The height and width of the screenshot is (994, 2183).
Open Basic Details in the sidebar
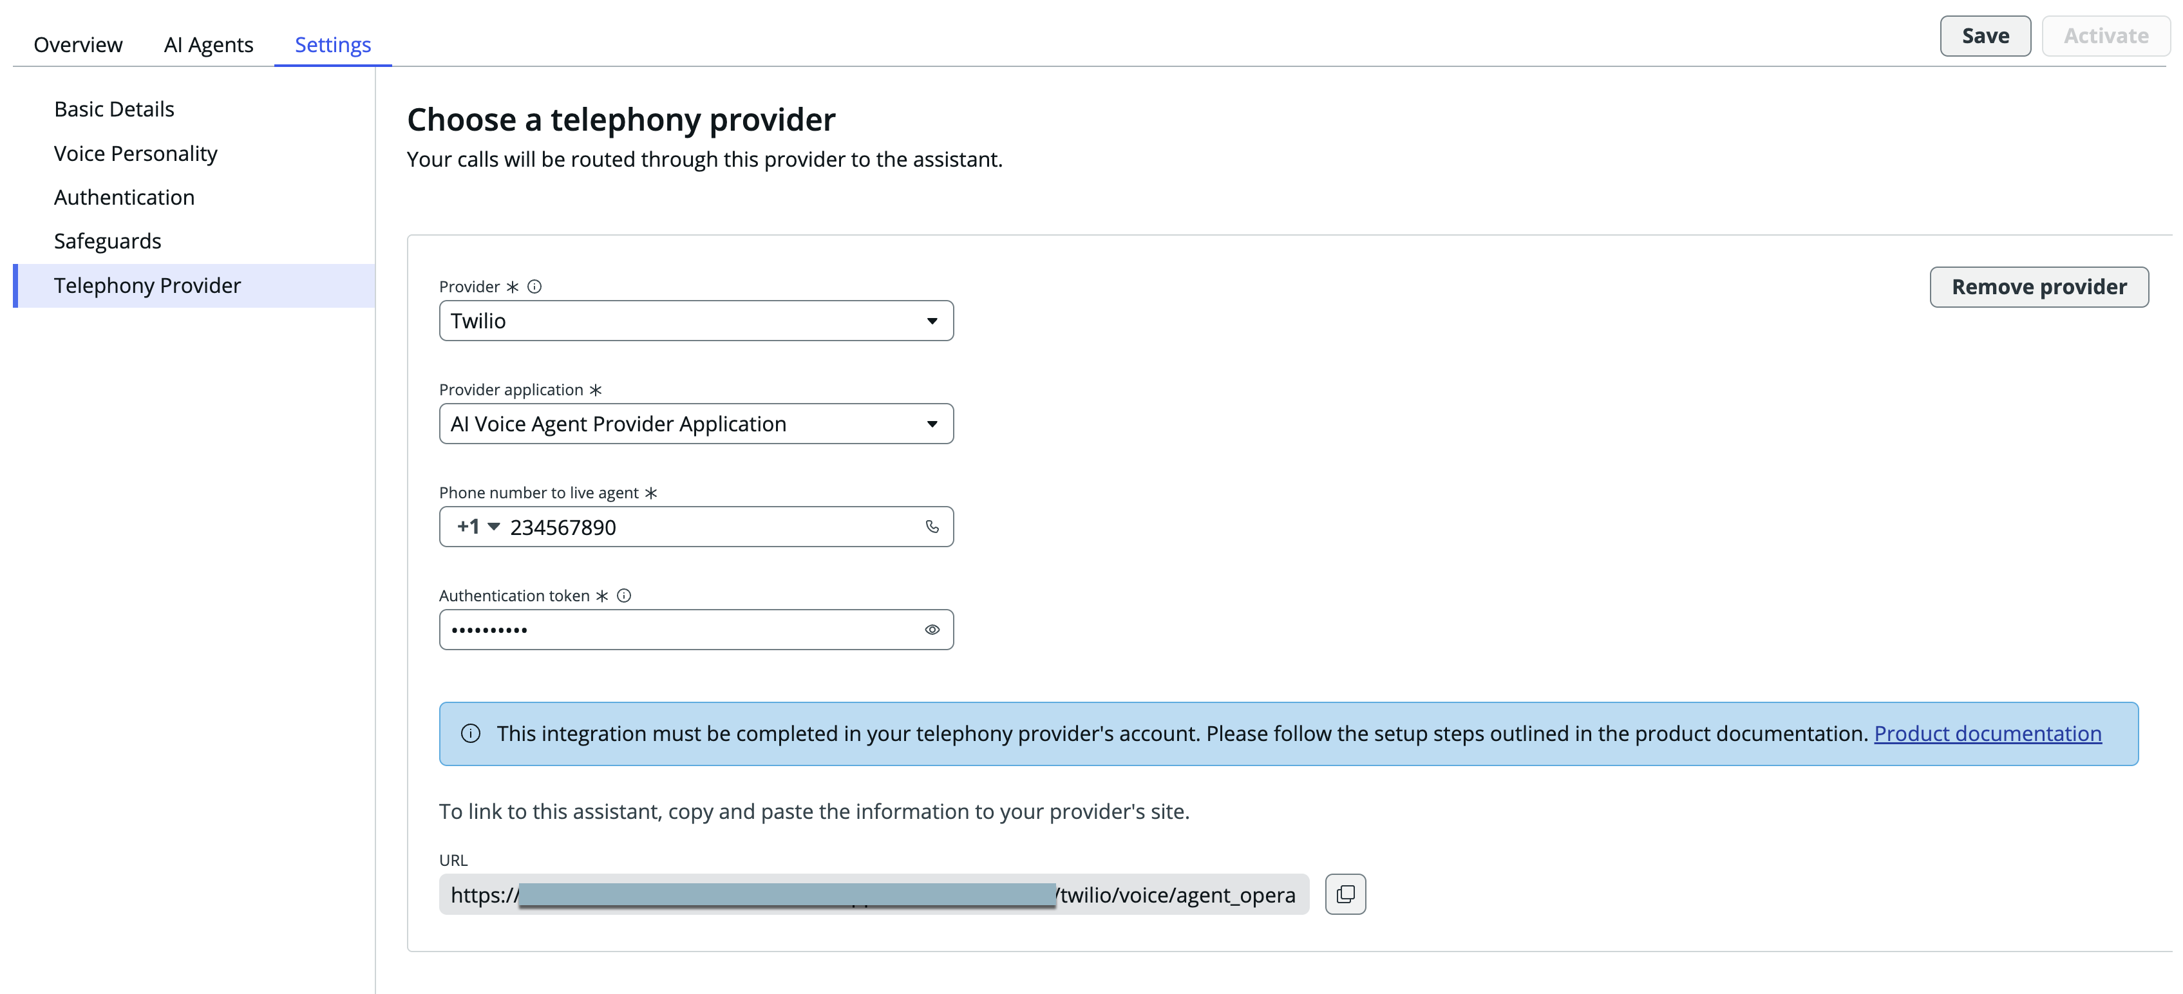113,109
